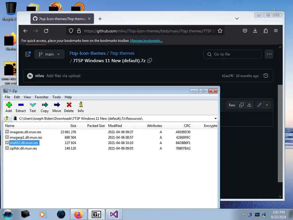Click the Firefox back arrow button

coord(25,31)
